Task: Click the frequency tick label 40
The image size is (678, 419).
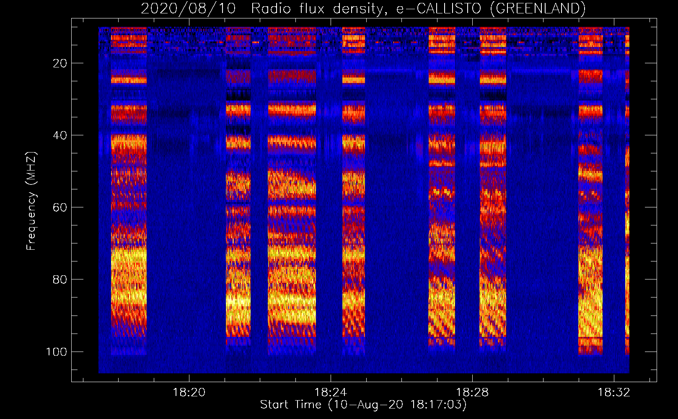Action: [60, 135]
